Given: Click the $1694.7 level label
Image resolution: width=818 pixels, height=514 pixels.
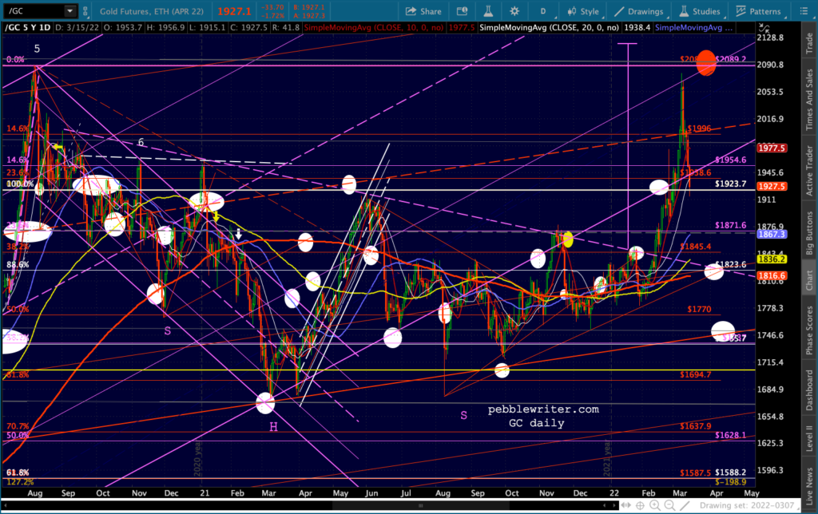Looking at the screenshot, I should click(x=696, y=375).
